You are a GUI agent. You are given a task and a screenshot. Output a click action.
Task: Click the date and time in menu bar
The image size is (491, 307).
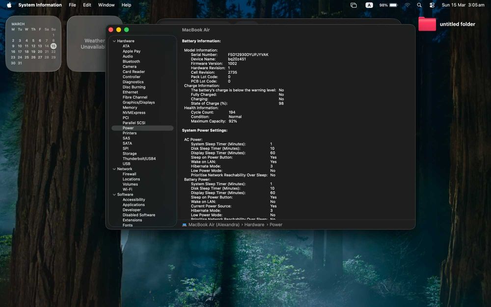click(463, 5)
